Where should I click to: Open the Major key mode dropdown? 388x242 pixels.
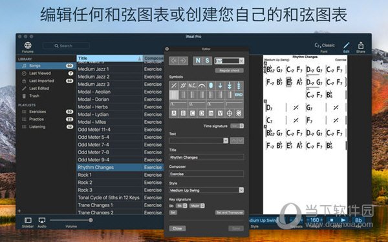(197, 206)
